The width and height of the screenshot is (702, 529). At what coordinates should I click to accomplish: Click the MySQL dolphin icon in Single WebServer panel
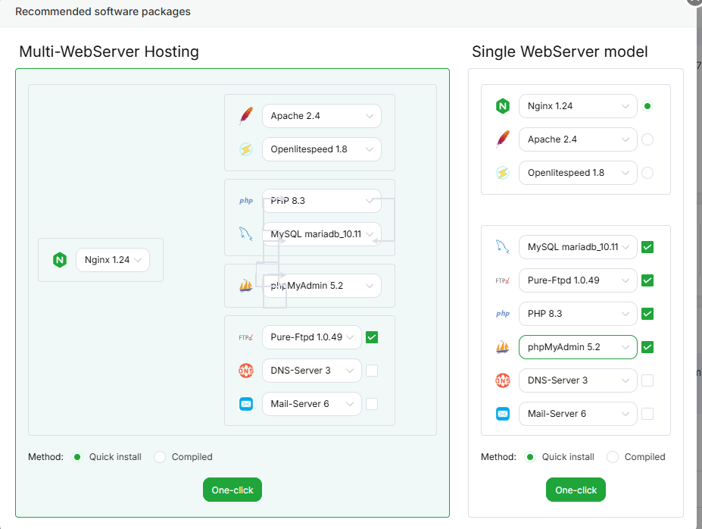[x=503, y=247]
